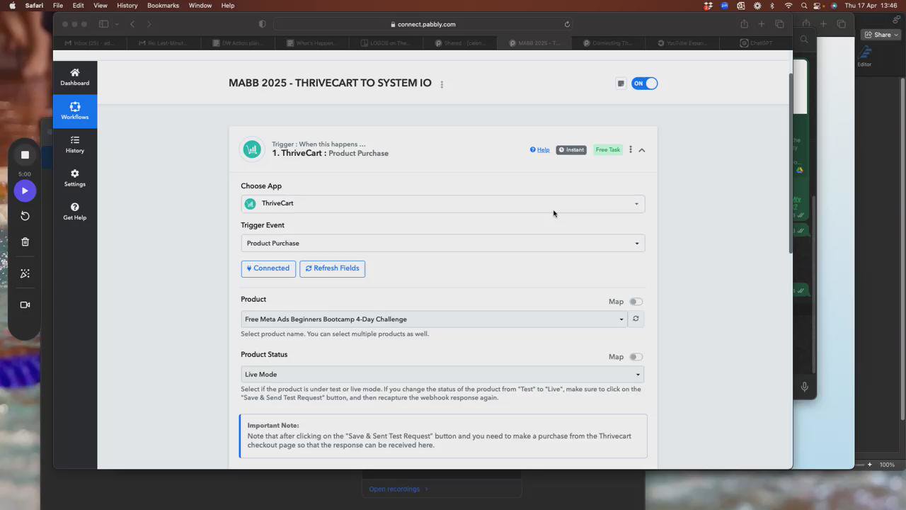The height and width of the screenshot is (510, 906).
Task: Refresh the Product list with reload icon
Action: point(636,319)
